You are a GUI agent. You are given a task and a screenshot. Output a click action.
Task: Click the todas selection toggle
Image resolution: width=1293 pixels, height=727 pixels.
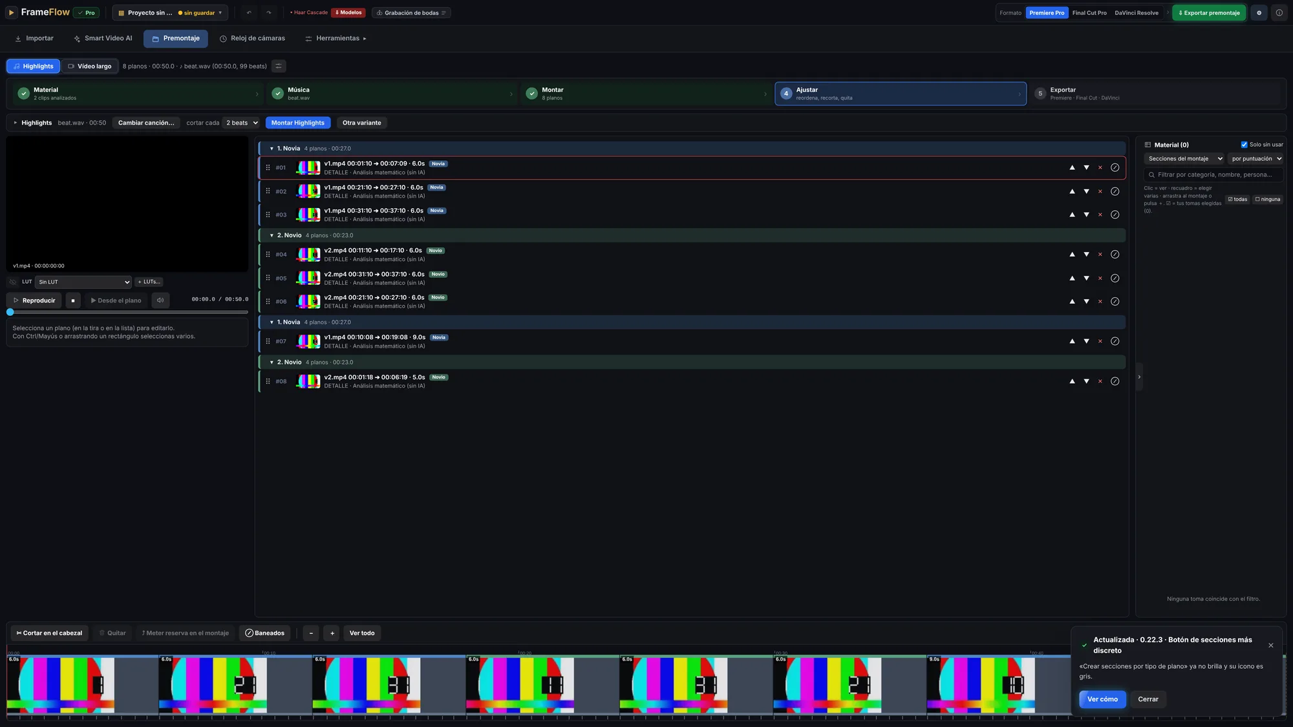tap(1237, 200)
